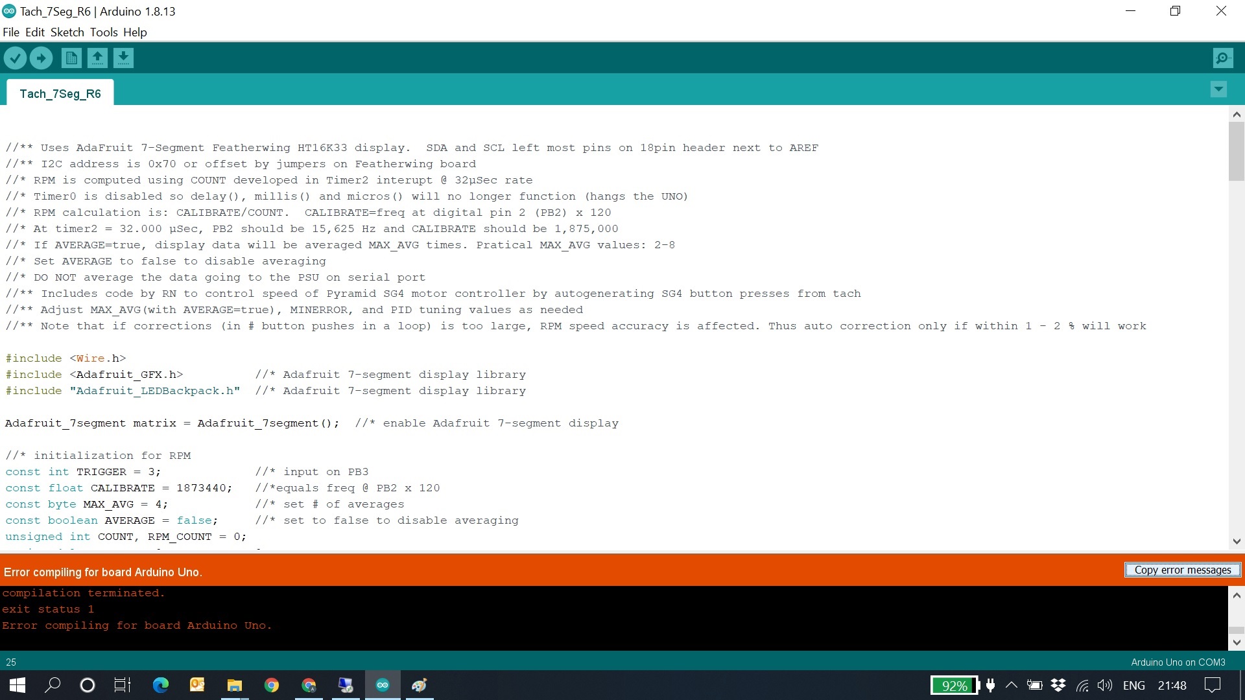Launch Microsoft Edge from taskbar
This screenshot has width=1245, height=700.
pyautogui.click(x=160, y=685)
